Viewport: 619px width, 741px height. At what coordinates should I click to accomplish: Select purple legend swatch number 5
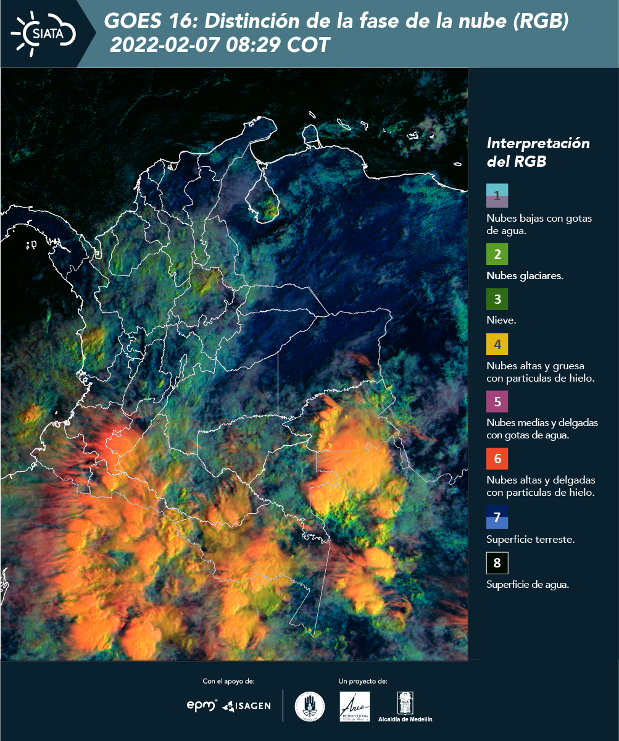[497, 401]
